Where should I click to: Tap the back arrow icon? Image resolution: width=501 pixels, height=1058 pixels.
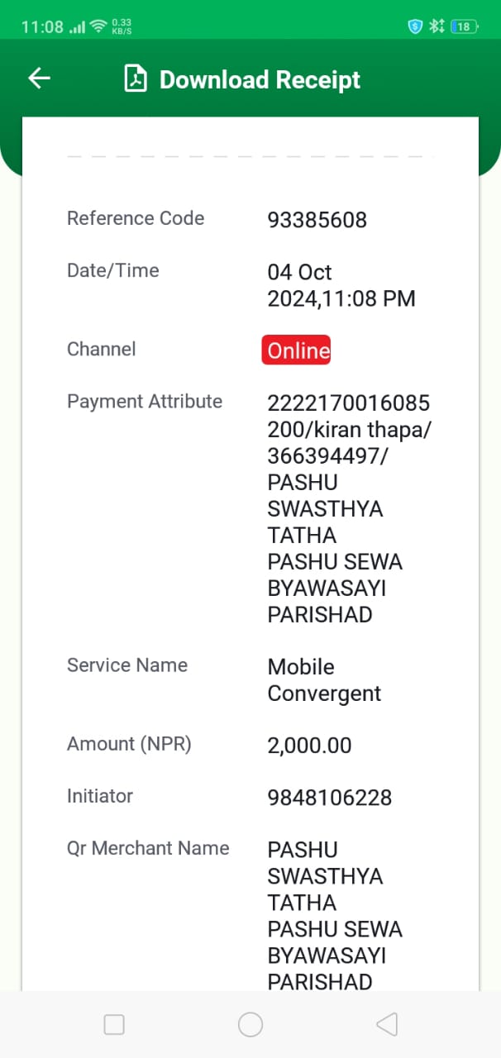39,79
